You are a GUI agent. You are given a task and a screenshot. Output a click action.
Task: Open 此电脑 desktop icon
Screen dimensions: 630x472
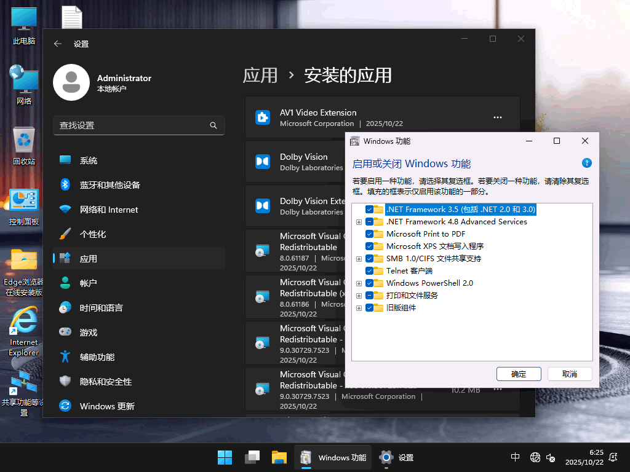tap(24, 26)
